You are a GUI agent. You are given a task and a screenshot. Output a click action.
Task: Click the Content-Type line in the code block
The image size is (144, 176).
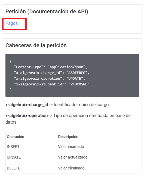pyautogui.click(x=51, y=67)
